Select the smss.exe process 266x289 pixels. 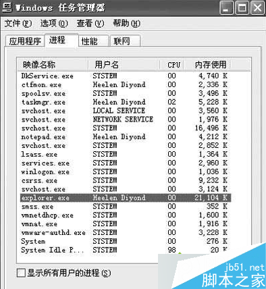tap(125, 207)
